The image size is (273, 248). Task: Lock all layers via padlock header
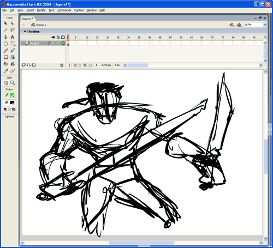pos(58,37)
